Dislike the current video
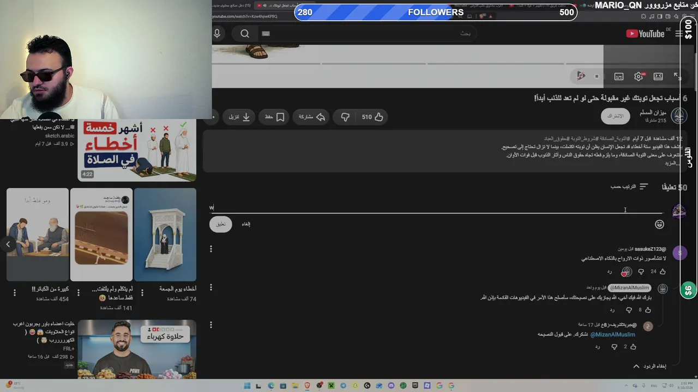The image size is (698, 392). tap(345, 117)
